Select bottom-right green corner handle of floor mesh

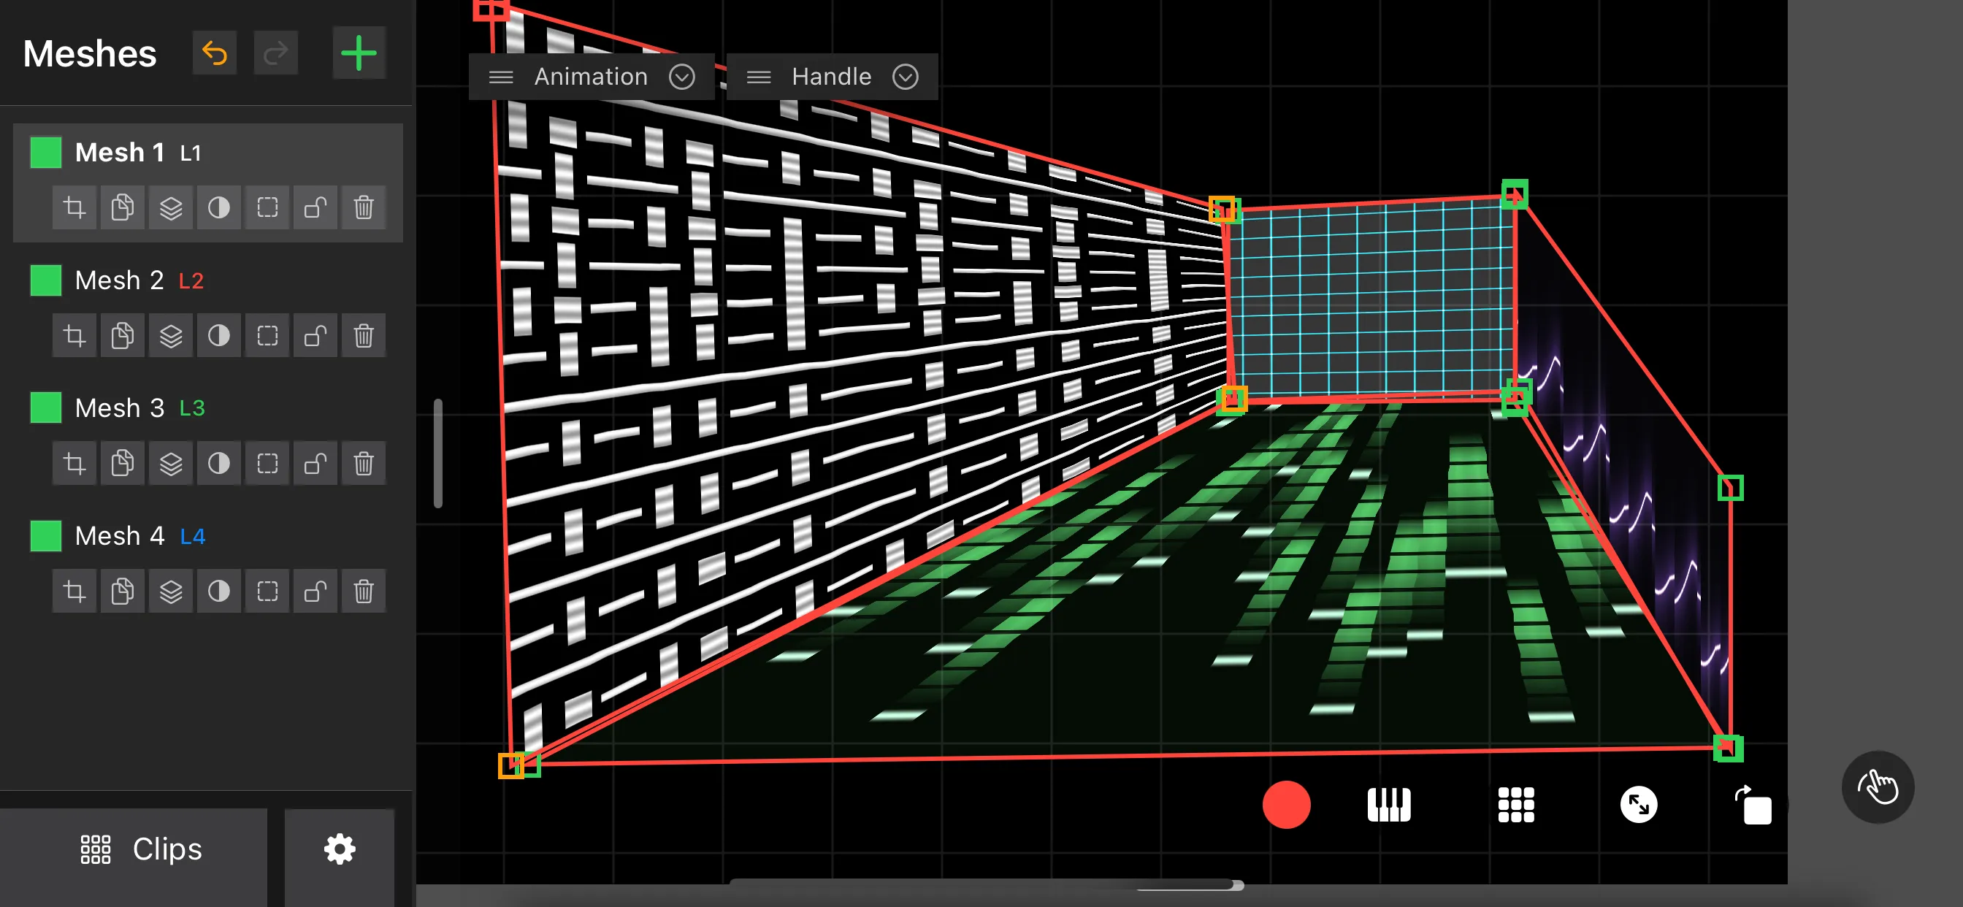coord(1728,748)
